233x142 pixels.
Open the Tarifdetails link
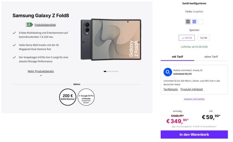pos(170,89)
